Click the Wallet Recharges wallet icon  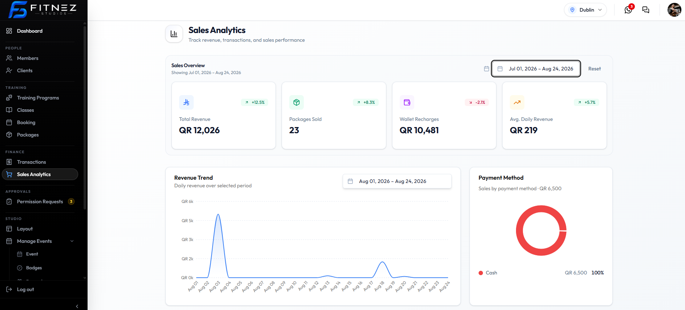[x=407, y=102]
